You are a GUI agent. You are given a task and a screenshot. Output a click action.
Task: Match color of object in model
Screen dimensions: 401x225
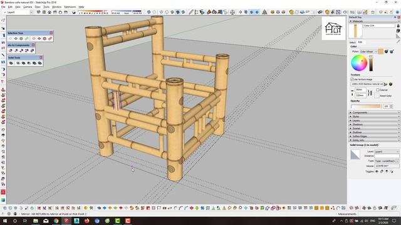click(386, 51)
